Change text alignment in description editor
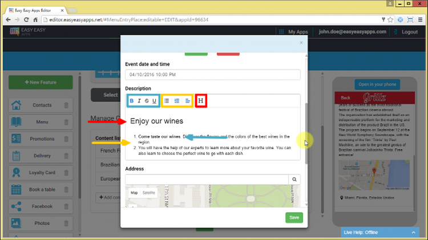 click(188, 101)
